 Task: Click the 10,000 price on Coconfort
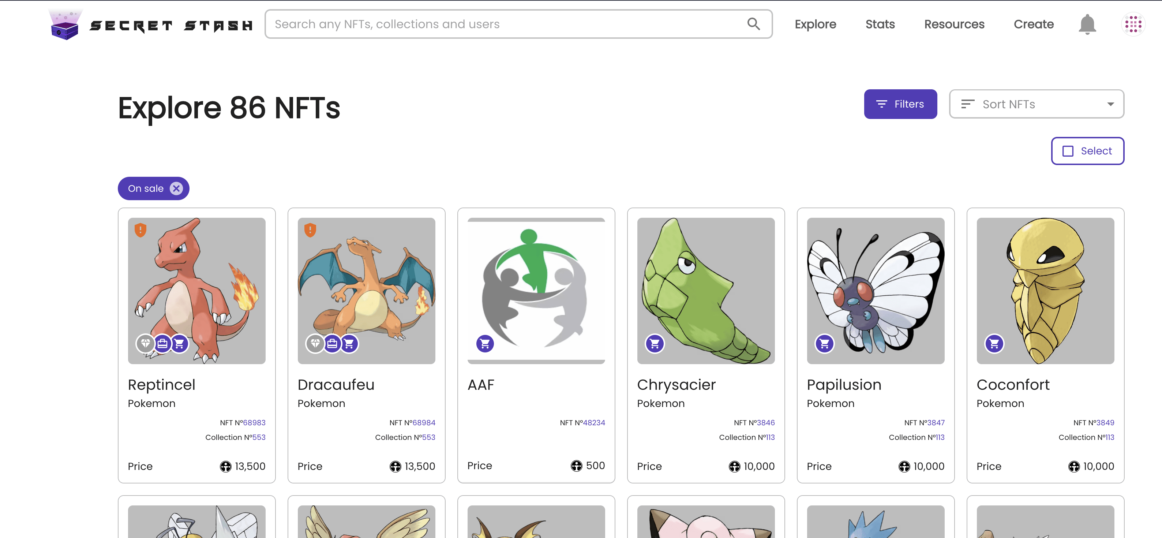click(1098, 467)
